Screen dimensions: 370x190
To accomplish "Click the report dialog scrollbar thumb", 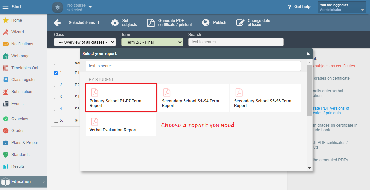I will coord(309,90).
